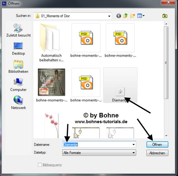Click the Abbrechen button
This screenshot has width=178, height=176.
[157, 153]
